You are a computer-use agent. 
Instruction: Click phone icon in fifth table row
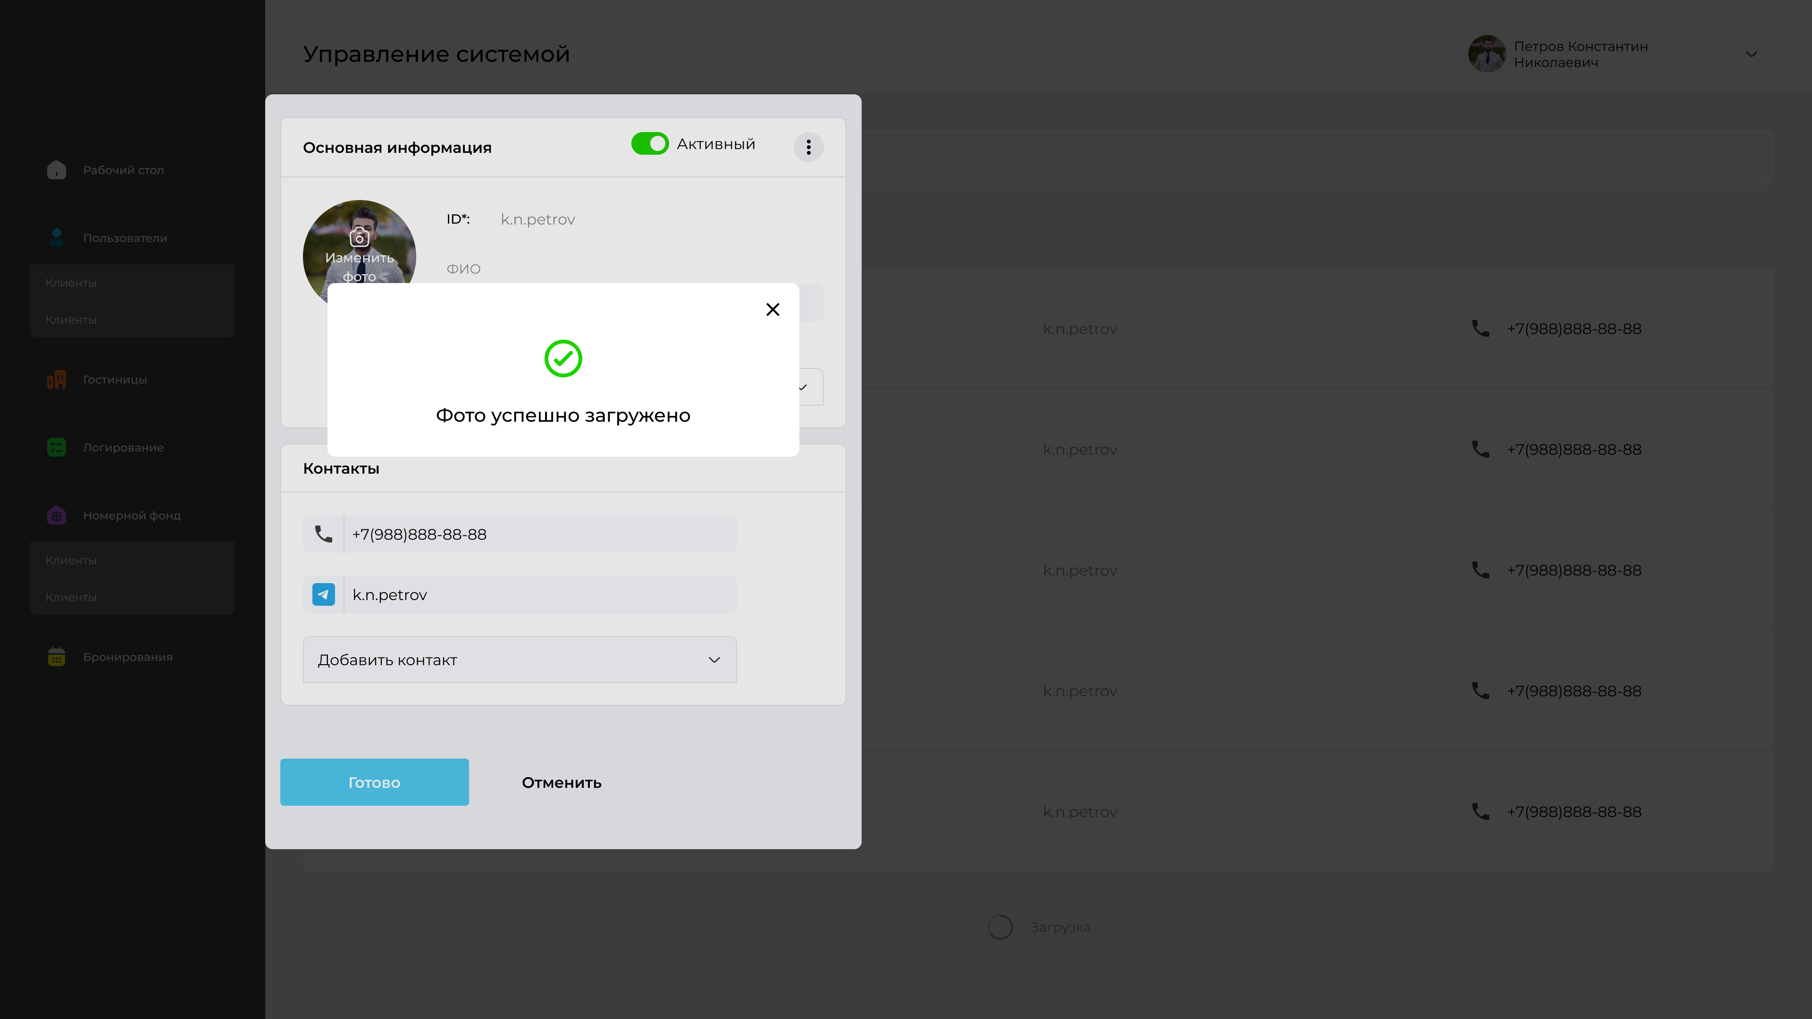(x=1480, y=811)
